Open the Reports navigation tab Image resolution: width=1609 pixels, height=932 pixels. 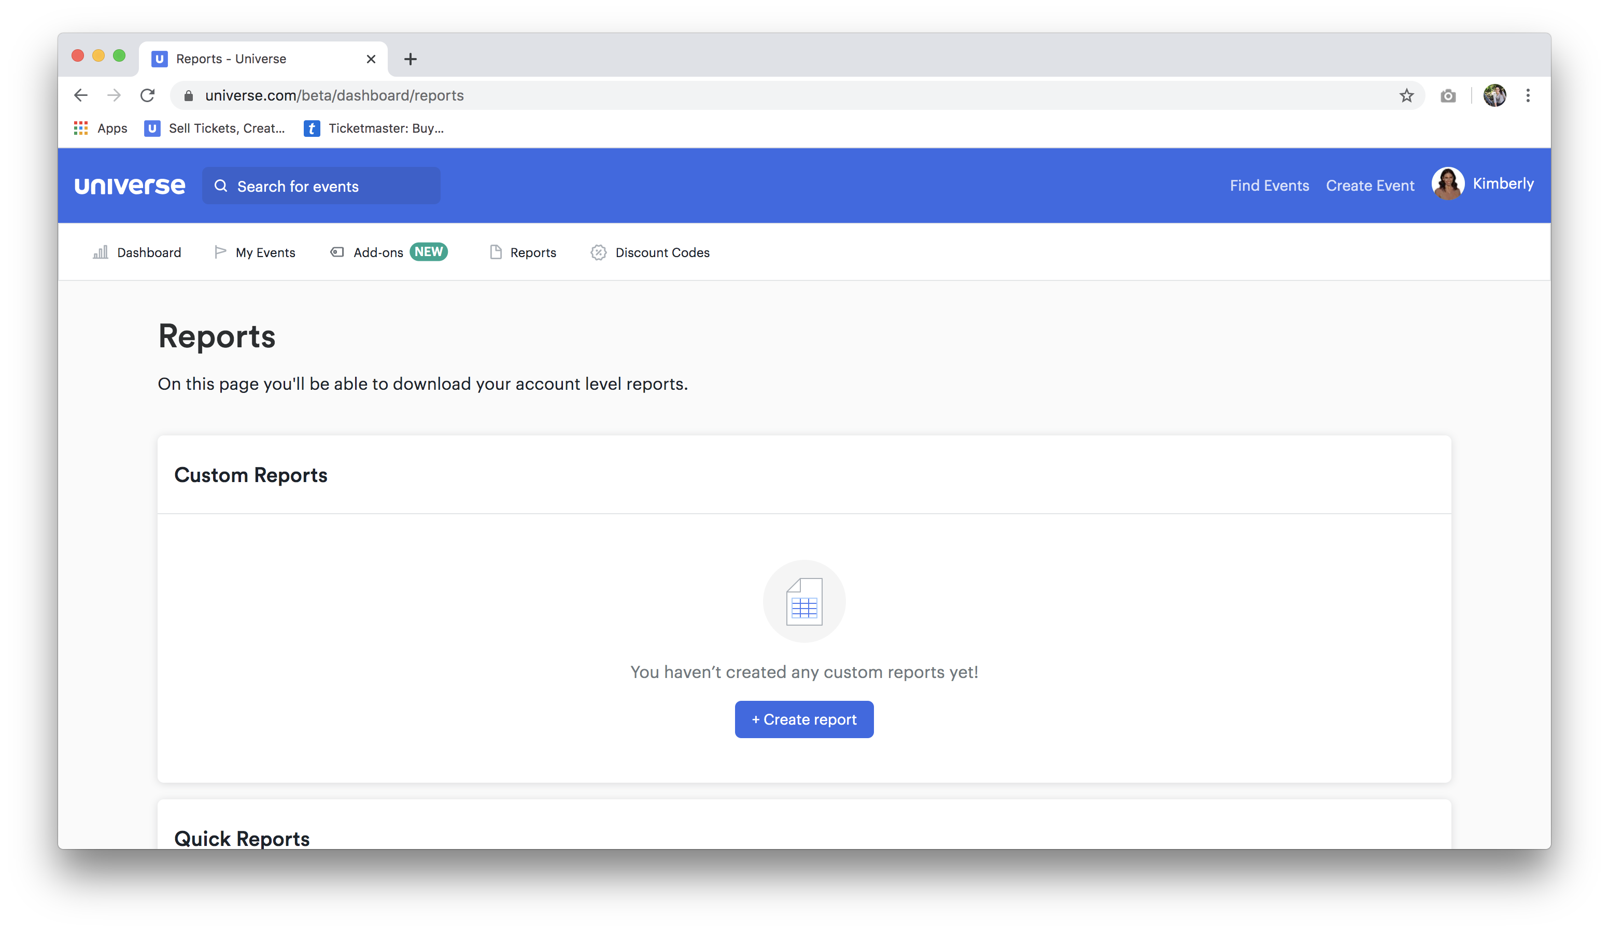(523, 252)
